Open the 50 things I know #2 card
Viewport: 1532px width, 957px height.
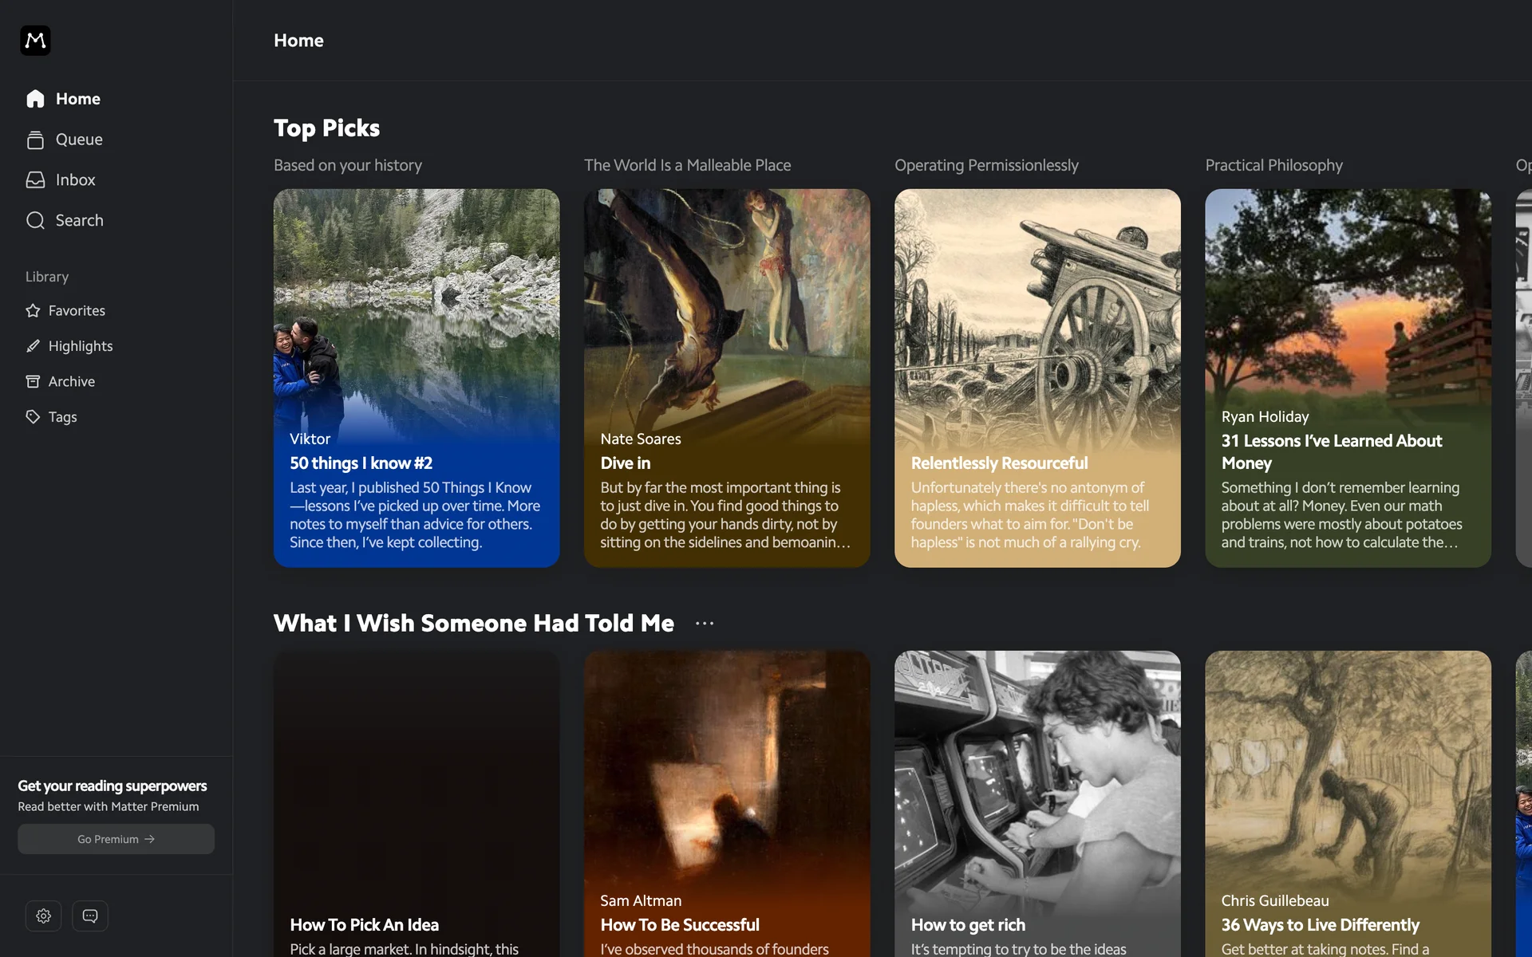click(416, 378)
